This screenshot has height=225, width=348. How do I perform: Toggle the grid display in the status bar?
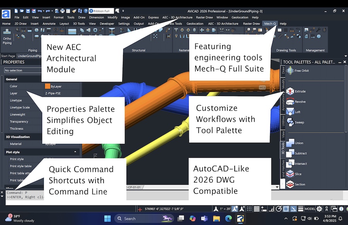257,208
